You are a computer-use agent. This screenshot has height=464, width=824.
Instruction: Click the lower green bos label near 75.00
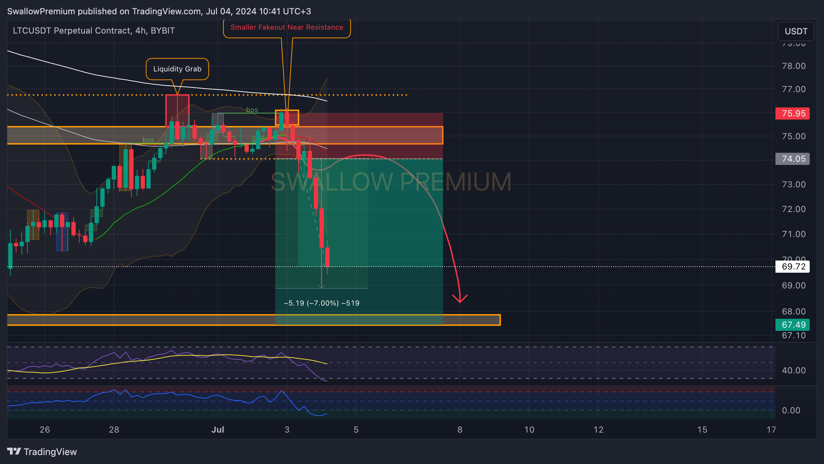pyautogui.click(x=149, y=140)
